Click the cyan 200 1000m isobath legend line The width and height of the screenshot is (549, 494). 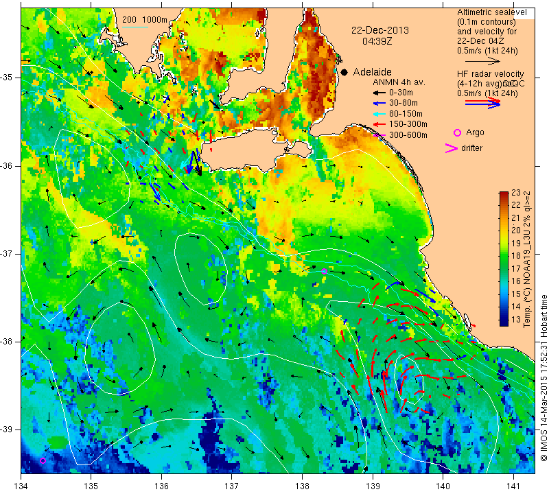click(x=135, y=27)
